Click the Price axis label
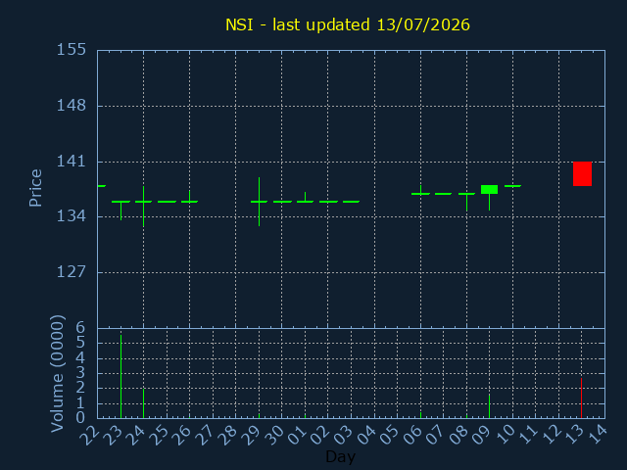627x470 pixels. [x=35, y=188]
